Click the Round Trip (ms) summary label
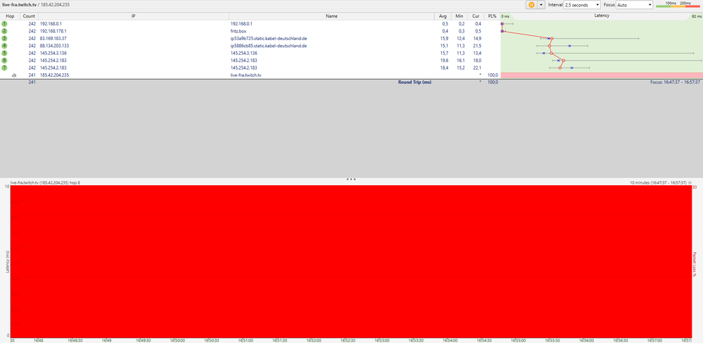 coord(414,82)
